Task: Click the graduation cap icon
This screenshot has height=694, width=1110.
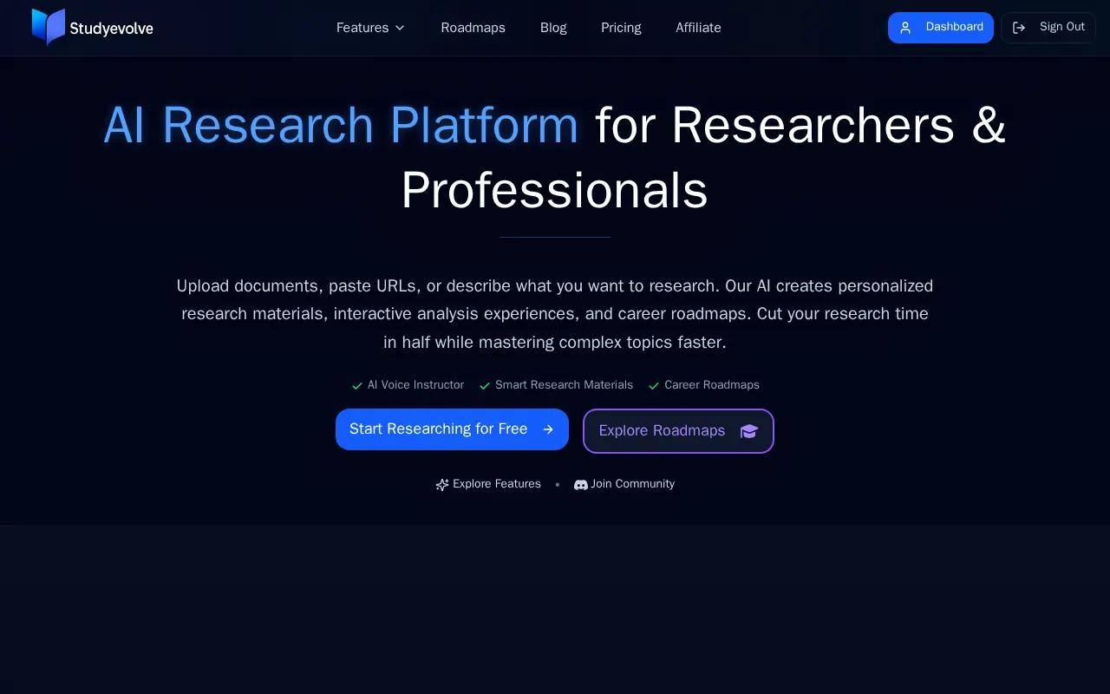Action: point(749,431)
